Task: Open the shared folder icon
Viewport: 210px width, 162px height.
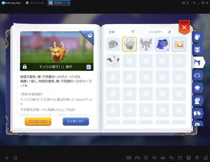Action: click(180, 158)
